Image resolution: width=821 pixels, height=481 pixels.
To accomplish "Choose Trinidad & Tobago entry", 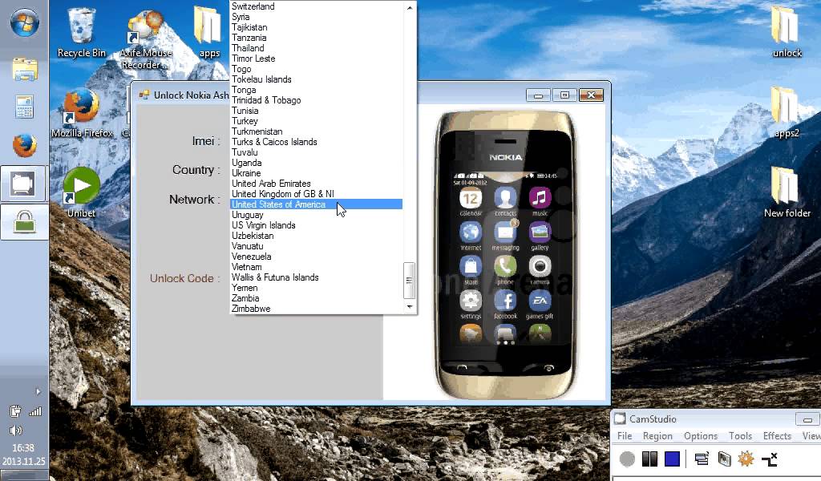I will 316,100.
